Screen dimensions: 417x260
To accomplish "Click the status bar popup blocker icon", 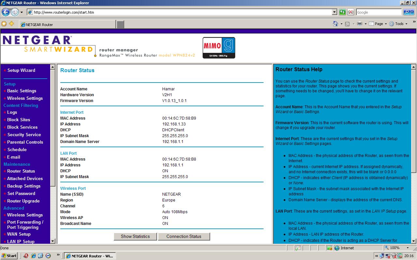I will (x=298, y=248).
